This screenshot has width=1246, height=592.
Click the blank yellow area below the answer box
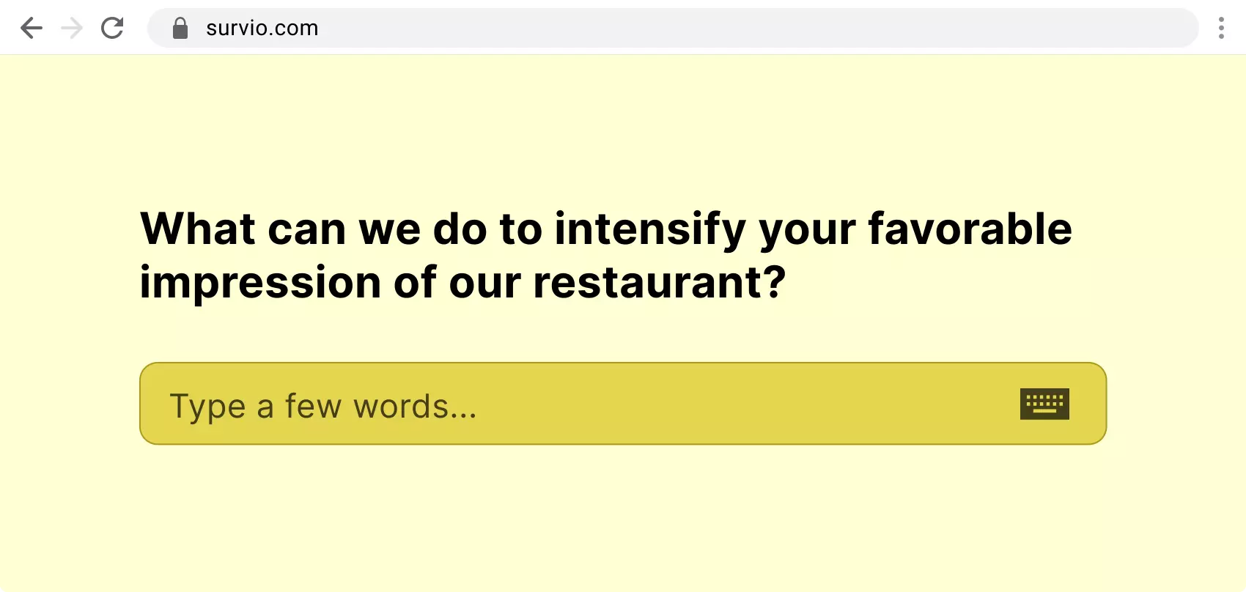623,520
